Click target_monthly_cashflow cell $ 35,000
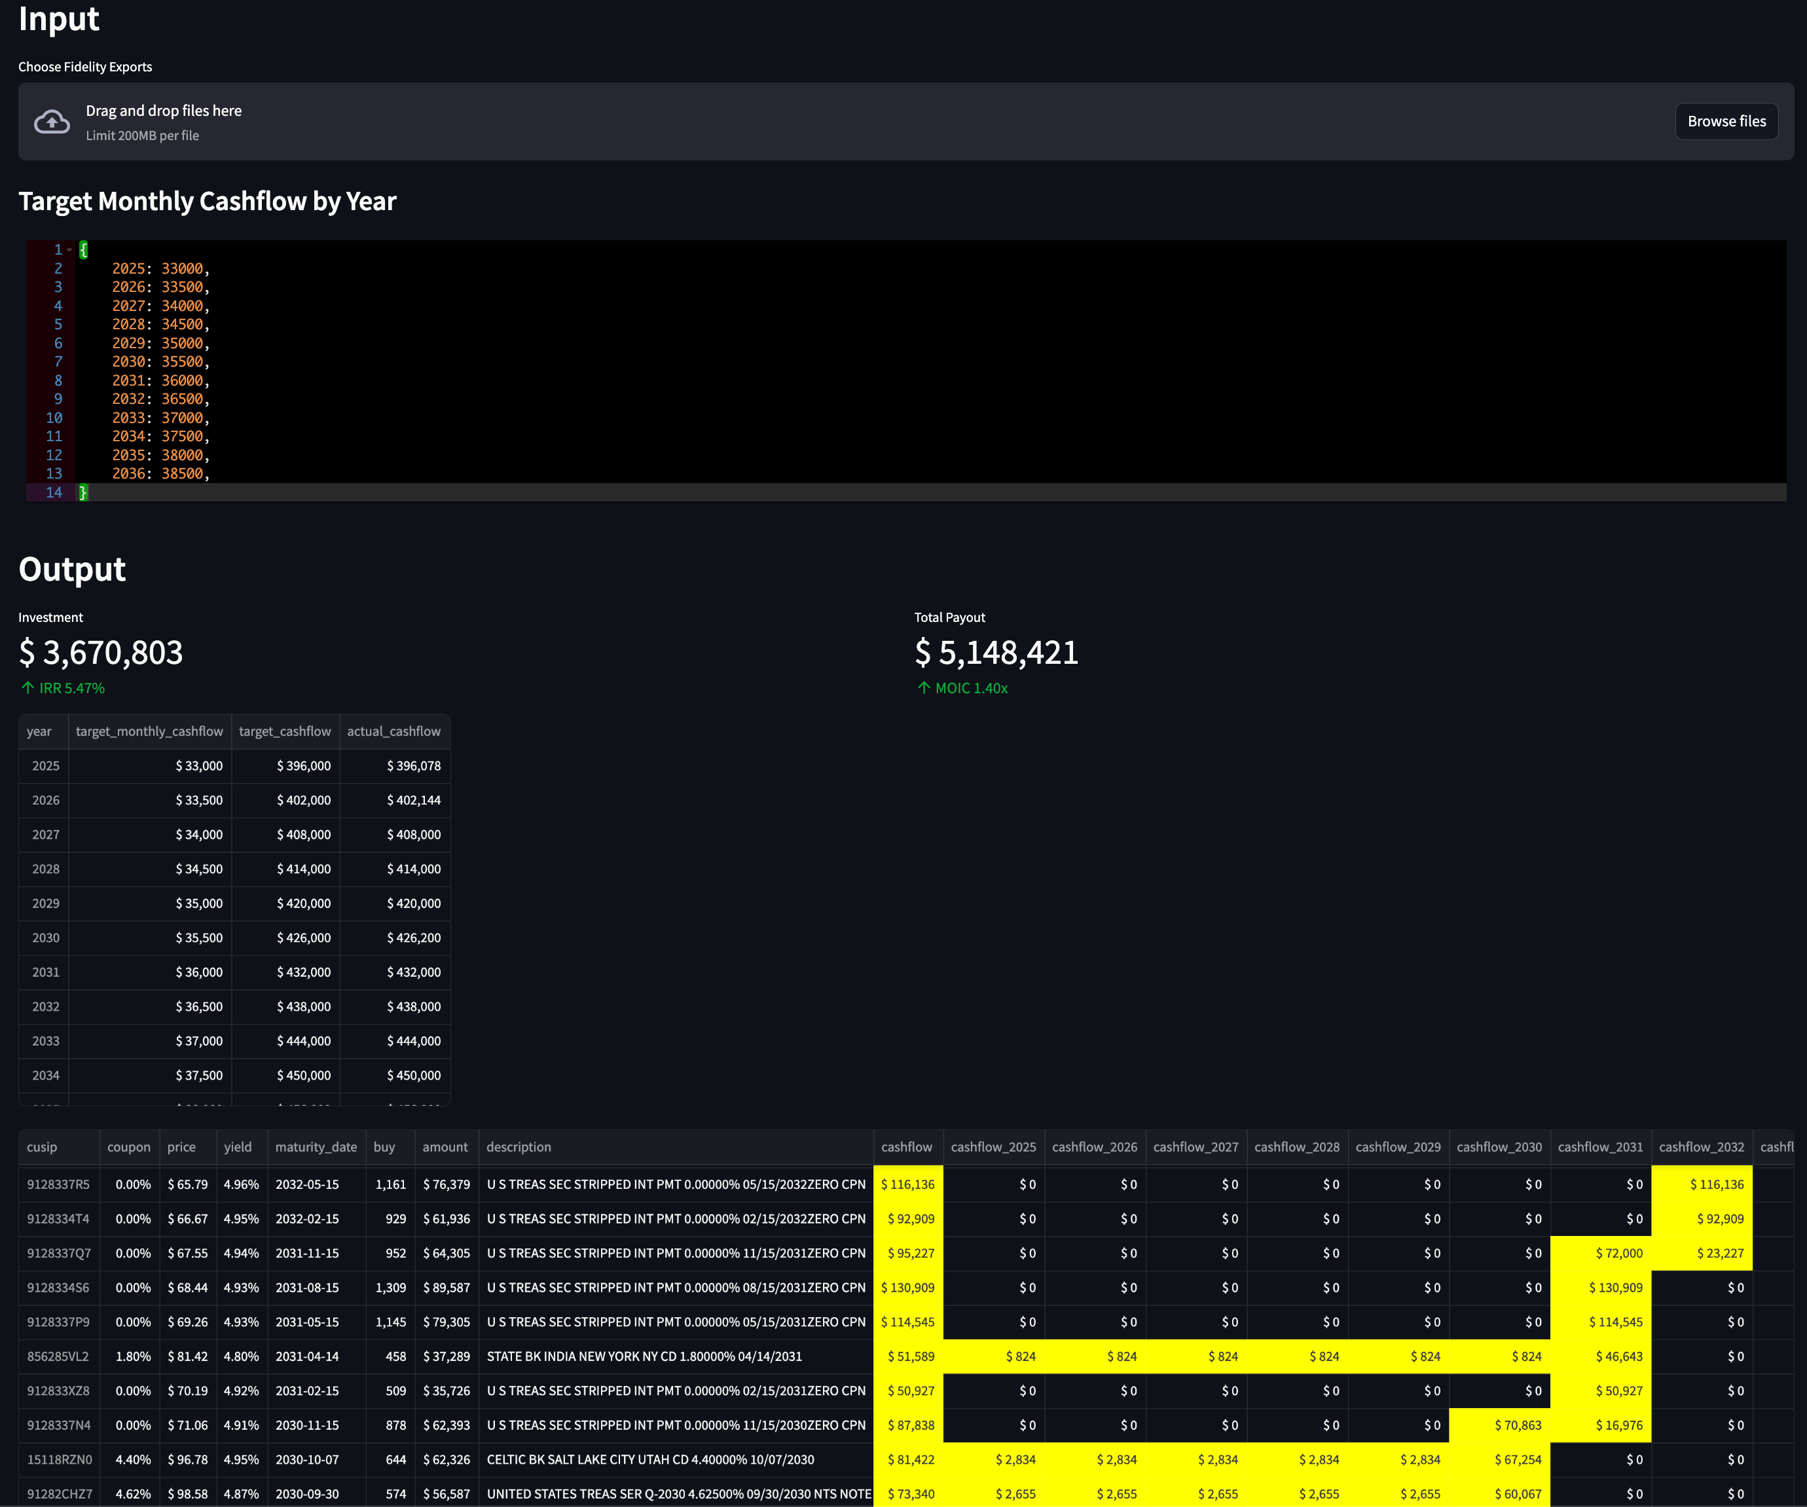 (150, 903)
